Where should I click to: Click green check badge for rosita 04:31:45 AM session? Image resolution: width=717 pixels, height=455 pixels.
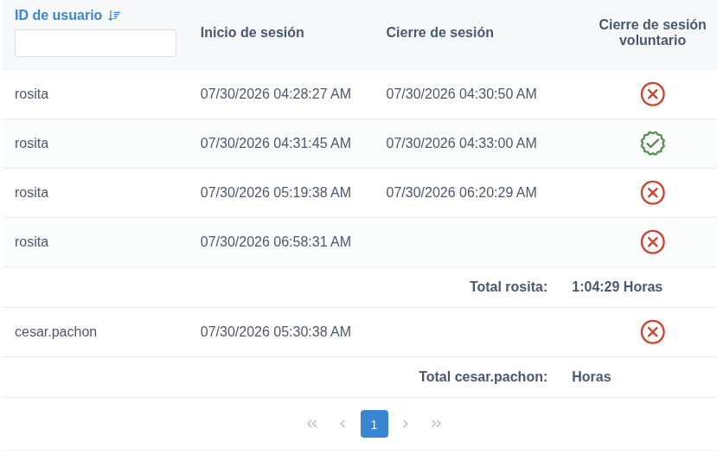(x=652, y=144)
